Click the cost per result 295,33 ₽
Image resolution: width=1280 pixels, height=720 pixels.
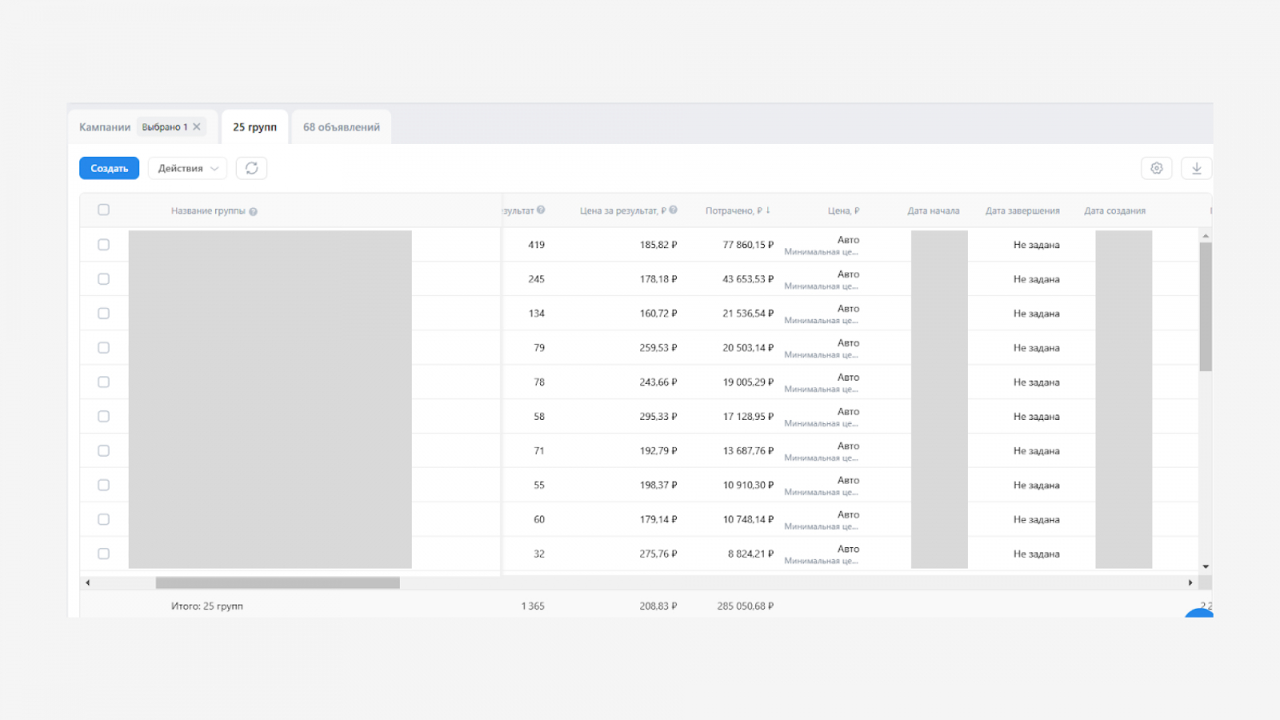point(658,417)
